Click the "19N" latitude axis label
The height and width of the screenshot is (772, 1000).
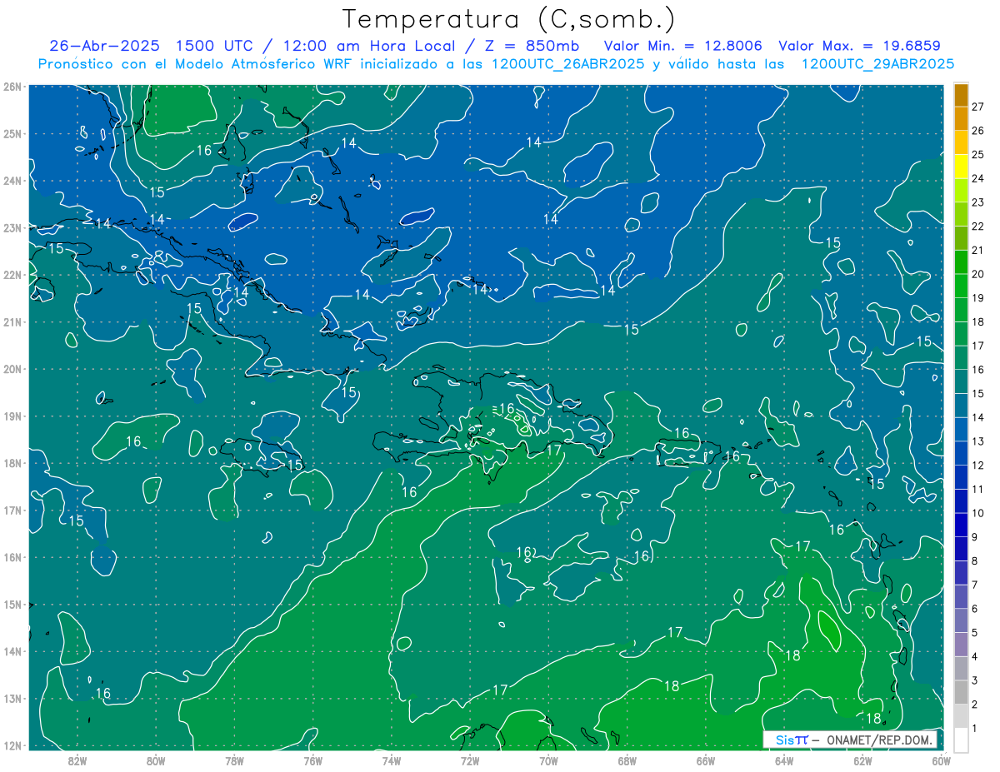click(x=12, y=416)
